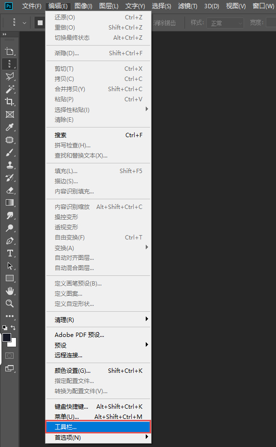Click the 工具栏... menu entry
This screenshot has height=447, width=276.
coord(98,427)
